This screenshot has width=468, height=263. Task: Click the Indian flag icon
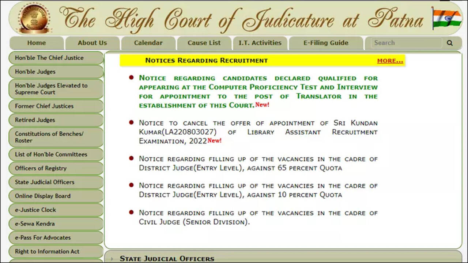[446, 19]
